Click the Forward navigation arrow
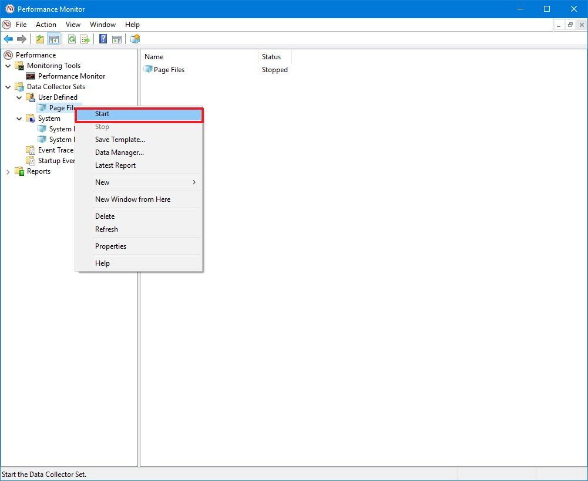588x481 pixels. pyautogui.click(x=21, y=39)
